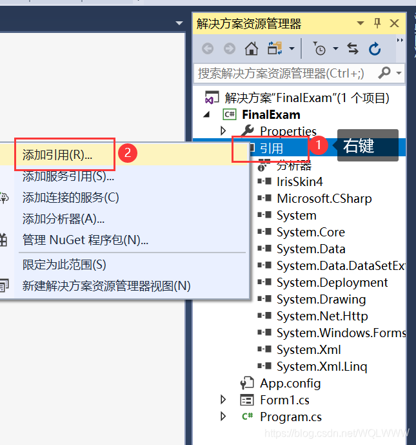Click the Forward navigation arrow in Solution Explorer
Viewport: 416px width, 445px height.
[x=230, y=48]
